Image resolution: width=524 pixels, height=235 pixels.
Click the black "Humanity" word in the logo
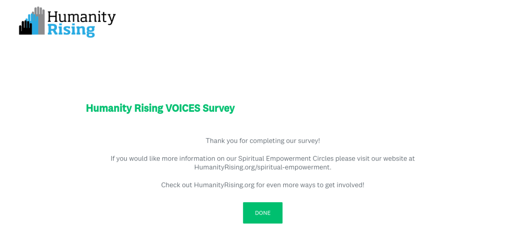(x=81, y=17)
